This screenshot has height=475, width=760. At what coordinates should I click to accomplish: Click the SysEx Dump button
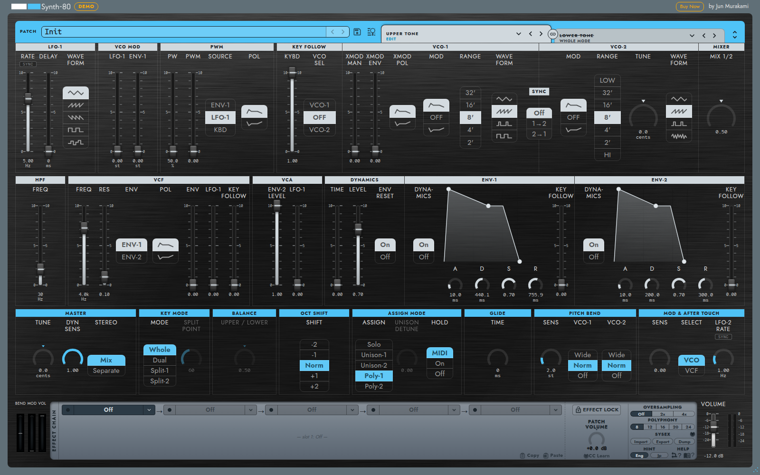[x=684, y=442]
